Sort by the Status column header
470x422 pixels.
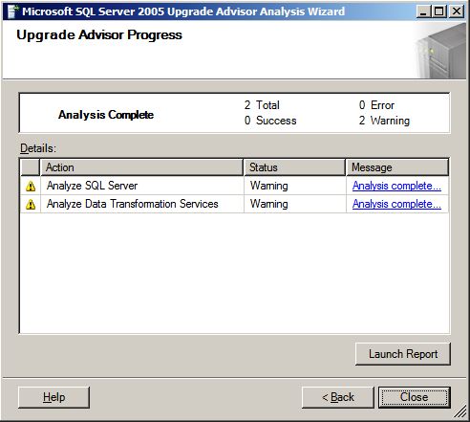pyautogui.click(x=294, y=167)
